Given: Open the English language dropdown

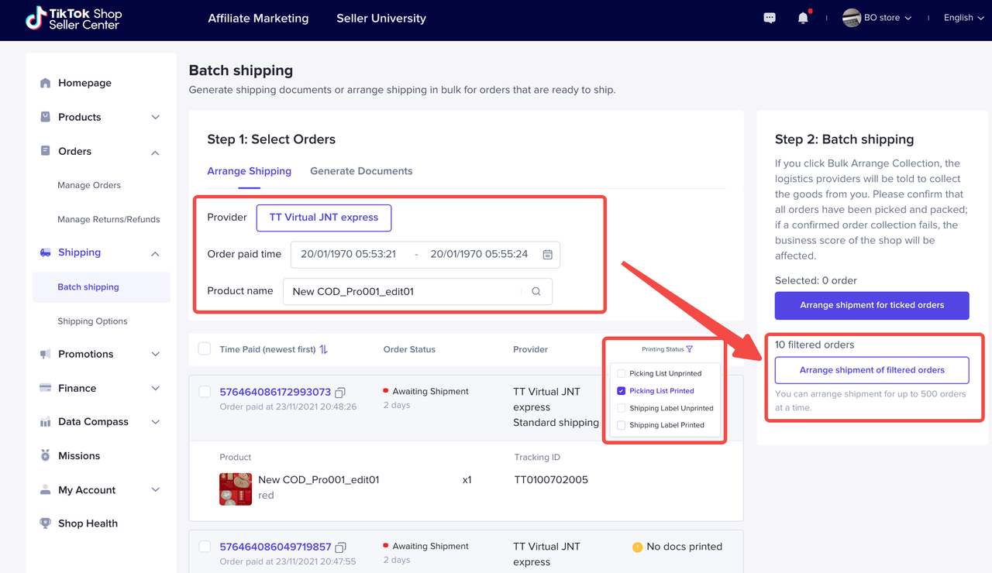Looking at the screenshot, I should (963, 18).
